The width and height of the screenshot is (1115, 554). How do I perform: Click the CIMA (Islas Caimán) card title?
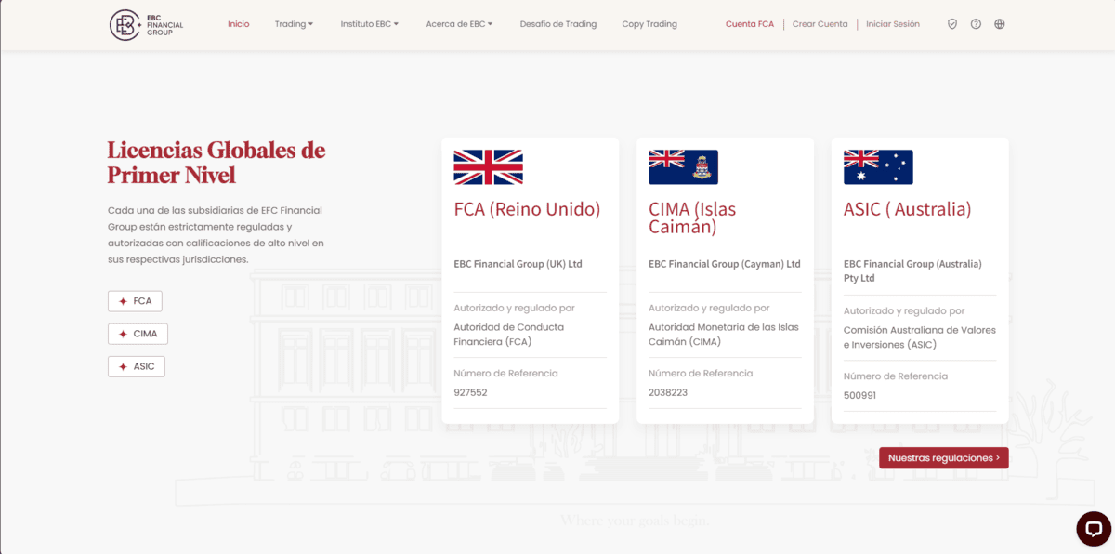pos(692,218)
